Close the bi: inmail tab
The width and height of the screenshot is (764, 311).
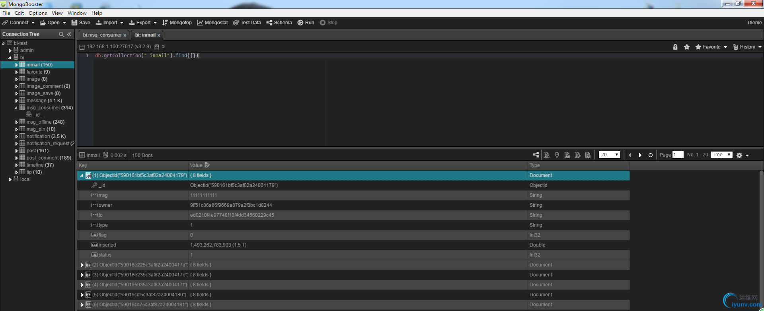[159, 35]
